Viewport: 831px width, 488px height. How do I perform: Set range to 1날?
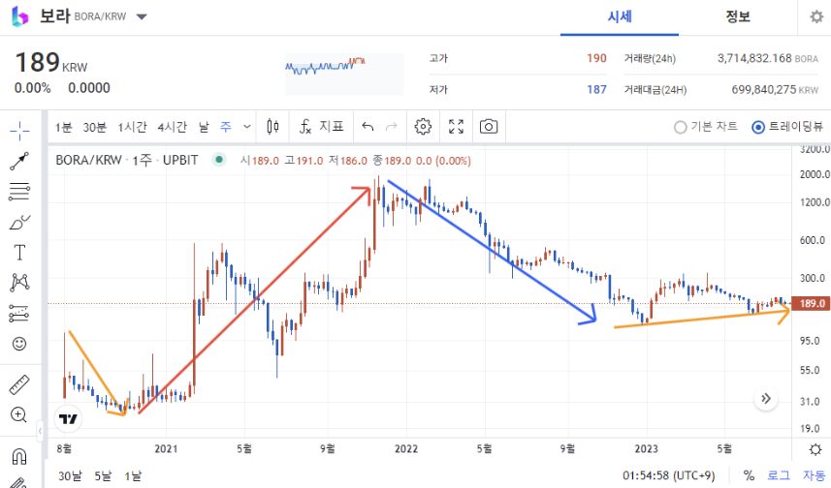click(133, 475)
